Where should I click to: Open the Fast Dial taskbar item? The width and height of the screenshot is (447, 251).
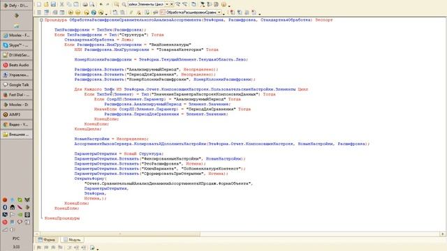17,95
